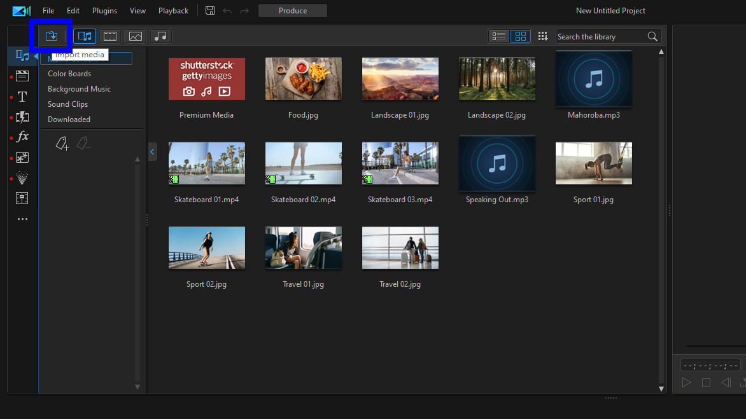746x419 pixels.
Task: Select the Title Room in sidebar
Action: (x=22, y=97)
